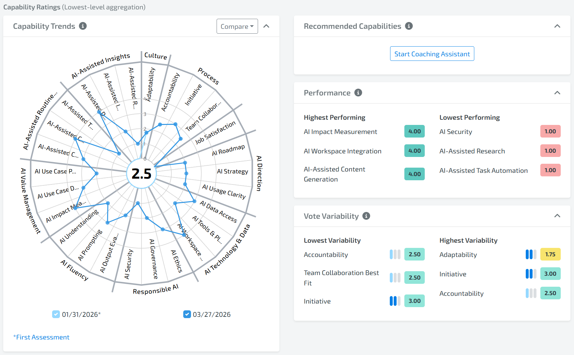This screenshot has width=574, height=355.
Task: Click variability bars icon in Lowest Variability Accountability row
Action: click(395, 254)
